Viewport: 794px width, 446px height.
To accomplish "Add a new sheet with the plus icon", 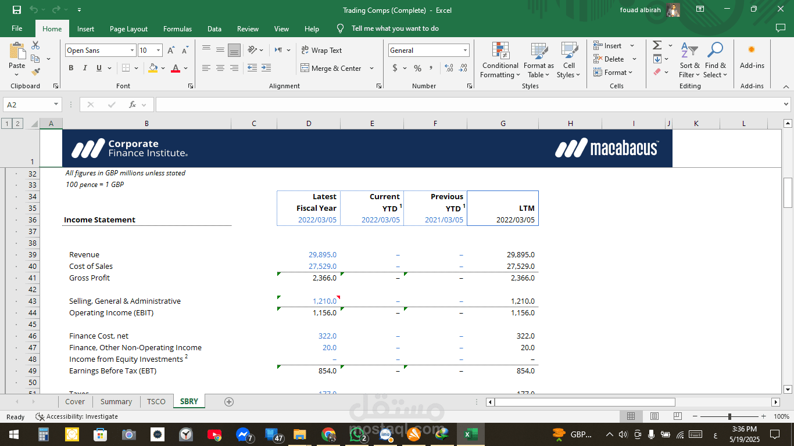I will click(229, 401).
